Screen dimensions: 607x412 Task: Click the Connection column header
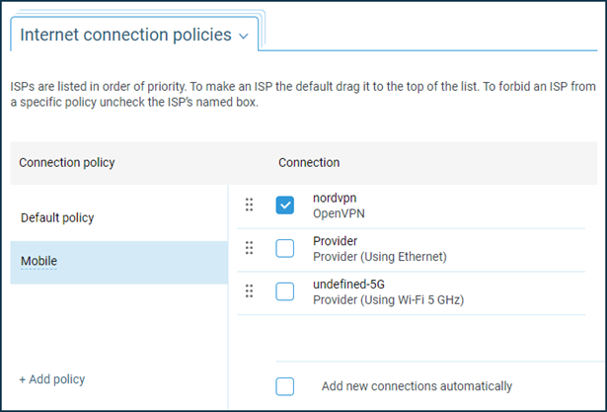click(309, 162)
